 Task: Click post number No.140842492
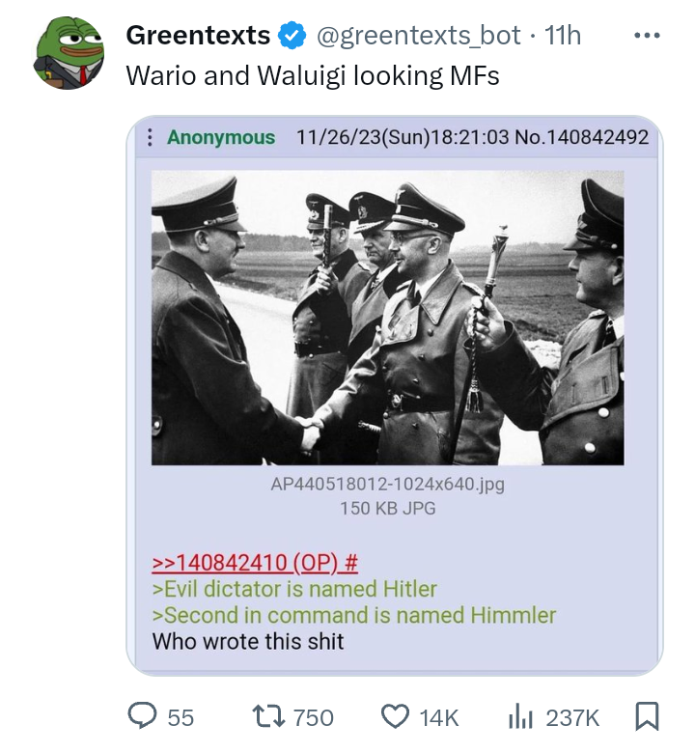[582, 137]
